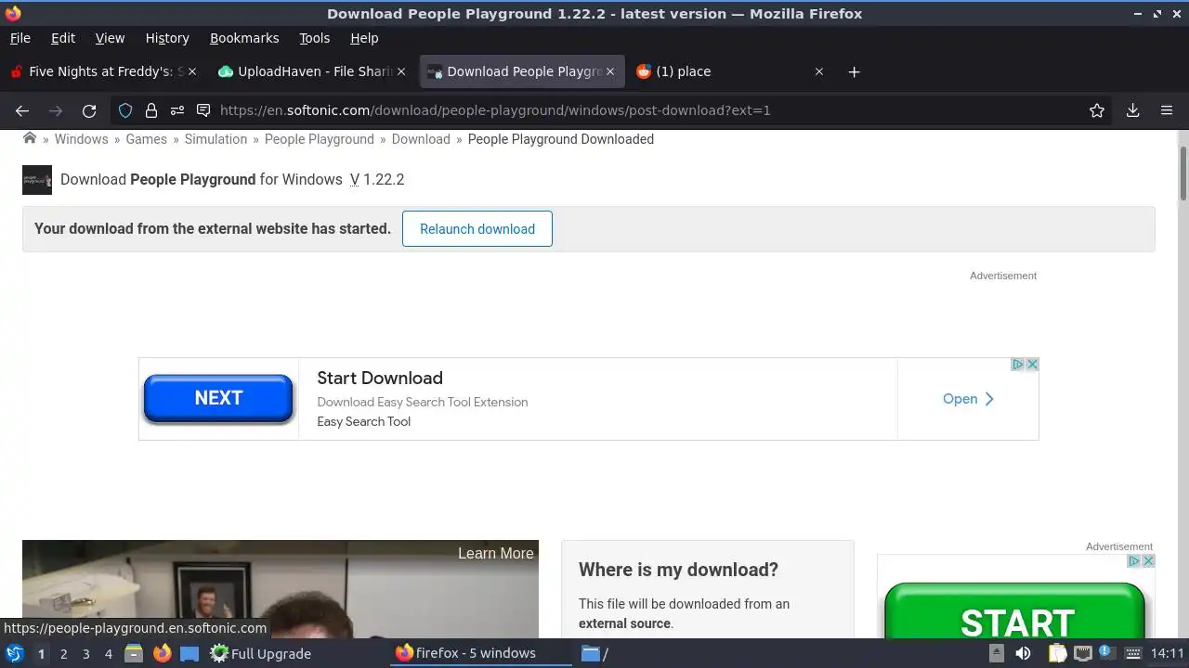Open the "/" file manager taskbar window
1189x668 pixels.
tap(595, 653)
